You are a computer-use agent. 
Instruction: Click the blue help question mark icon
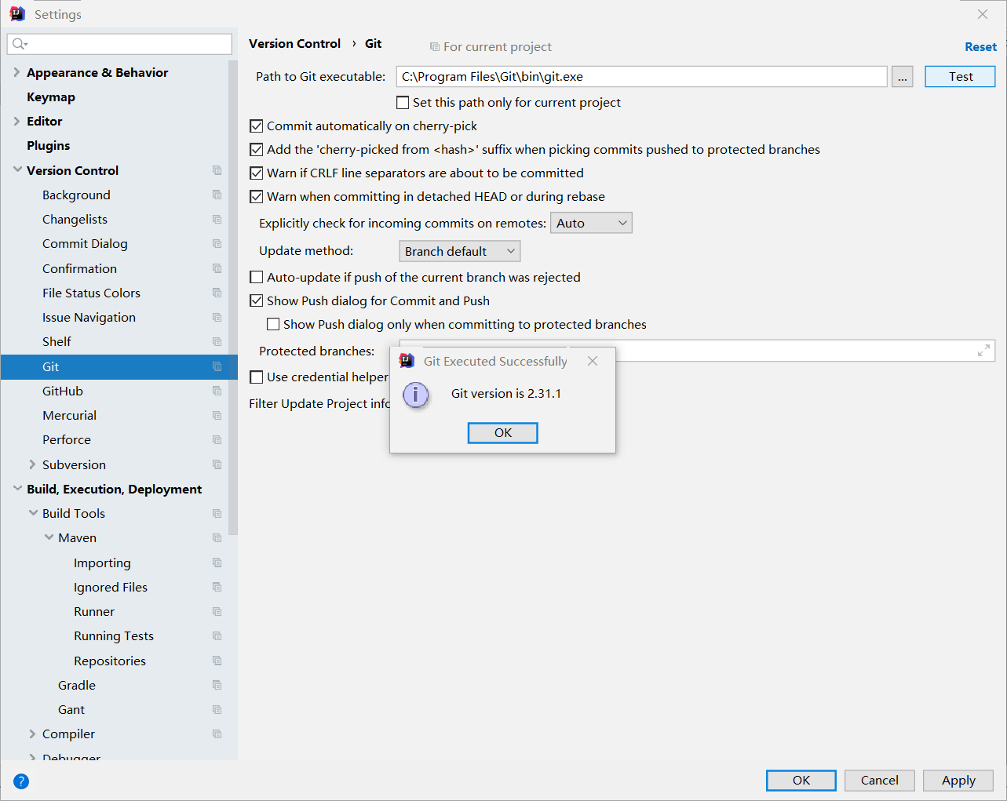coord(21,781)
